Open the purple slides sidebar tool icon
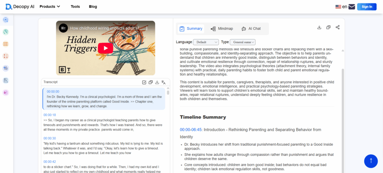The height and width of the screenshot is (173, 383). click(6, 92)
